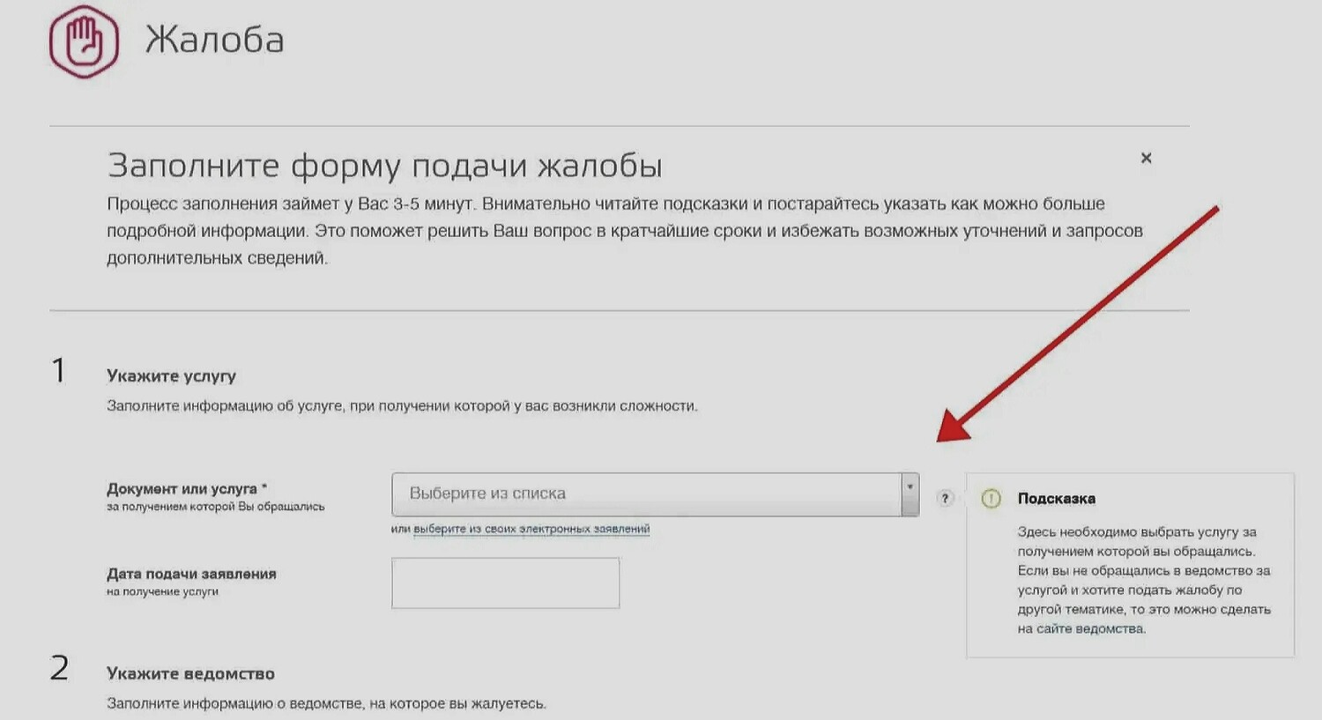Follow the 'сайте ведомства' link in the hint

(1090, 629)
